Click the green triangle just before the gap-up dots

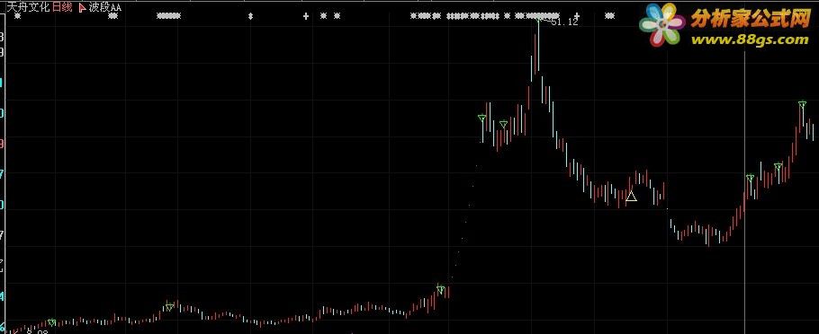click(441, 289)
